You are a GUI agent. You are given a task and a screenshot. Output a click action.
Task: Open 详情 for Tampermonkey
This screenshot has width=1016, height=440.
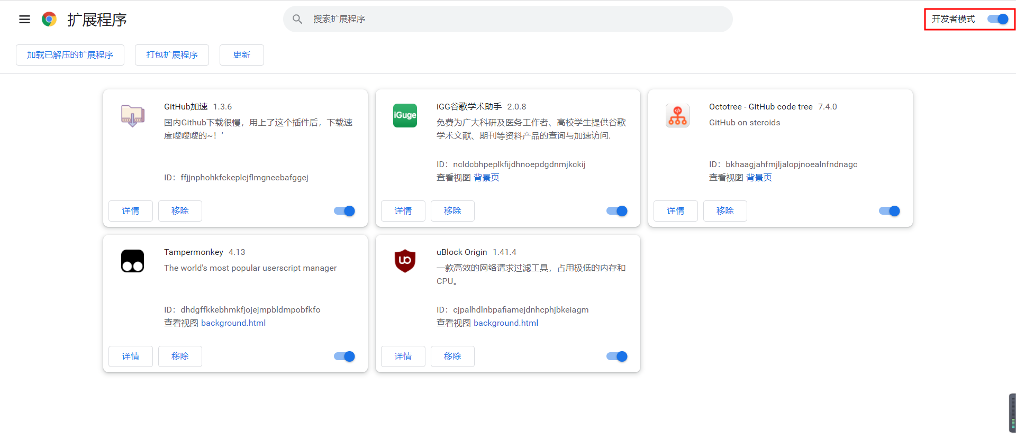pyautogui.click(x=131, y=356)
